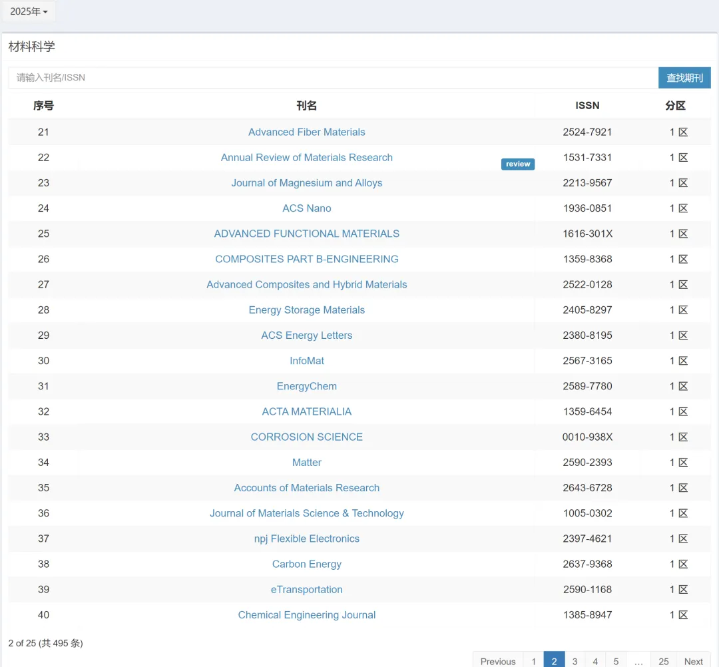
Task: Open Advanced Fiber Materials journal link
Action: (x=306, y=132)
